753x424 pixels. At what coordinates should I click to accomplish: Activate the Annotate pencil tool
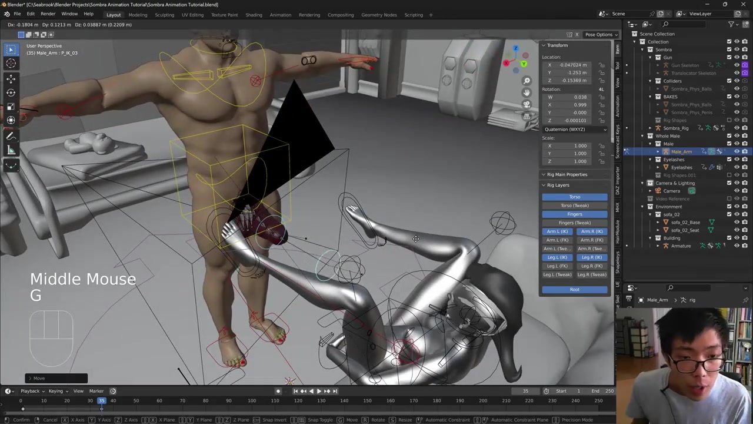(11, 136)
